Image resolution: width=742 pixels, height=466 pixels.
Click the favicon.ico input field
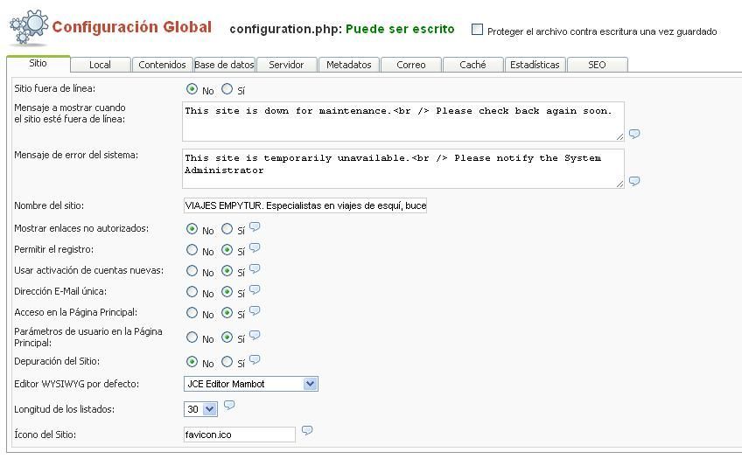240,435
